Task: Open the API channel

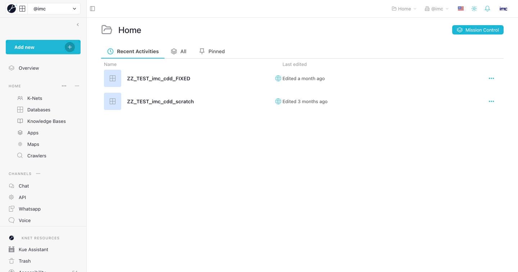Action: [x=22, y=197]
